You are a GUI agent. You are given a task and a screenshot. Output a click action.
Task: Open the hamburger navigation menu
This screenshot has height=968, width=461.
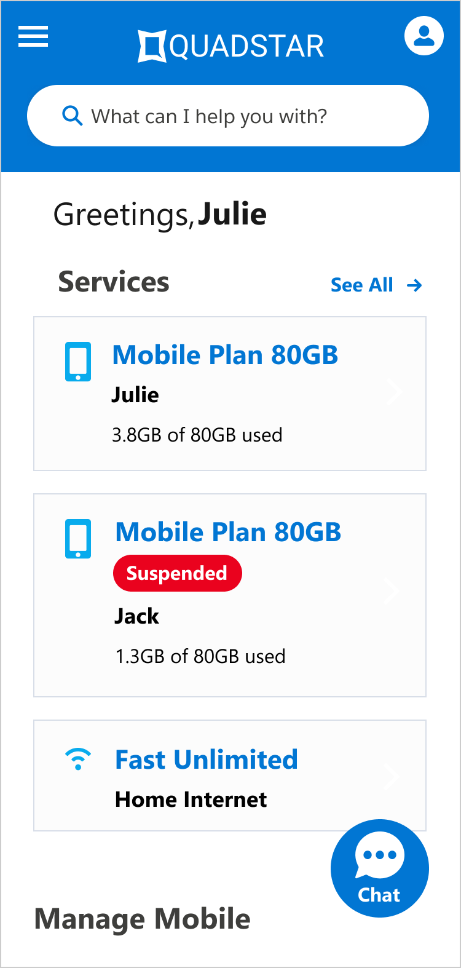pos(33,36)
